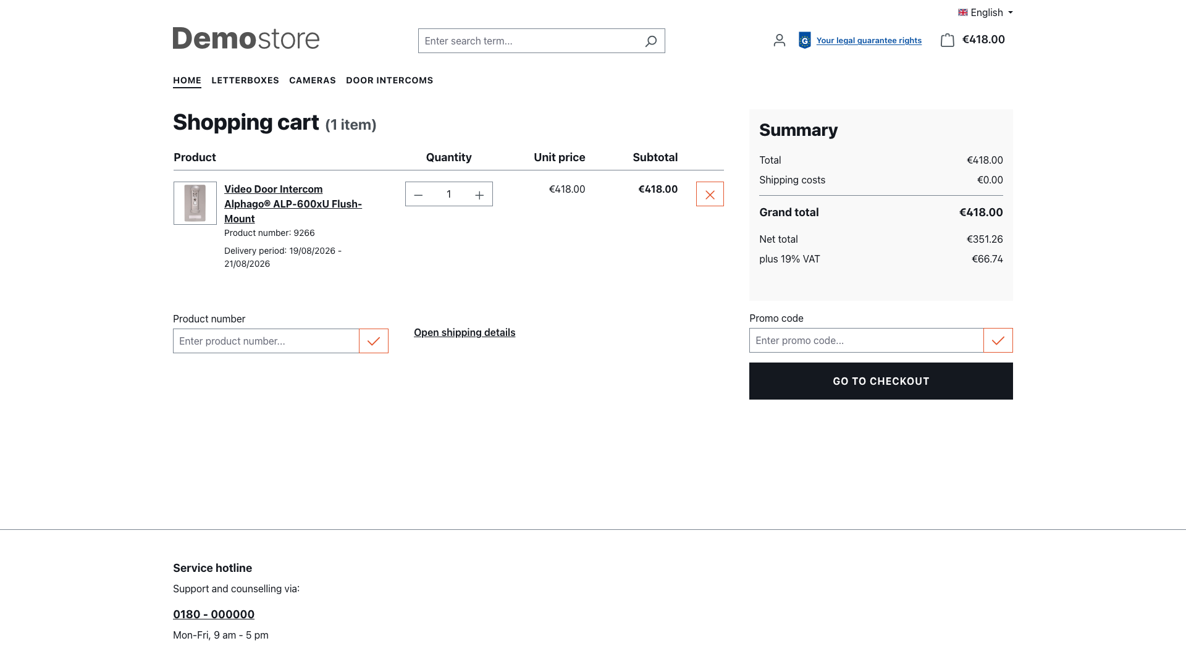
Task: Click the header cart total €418.00
Action: 983,40
